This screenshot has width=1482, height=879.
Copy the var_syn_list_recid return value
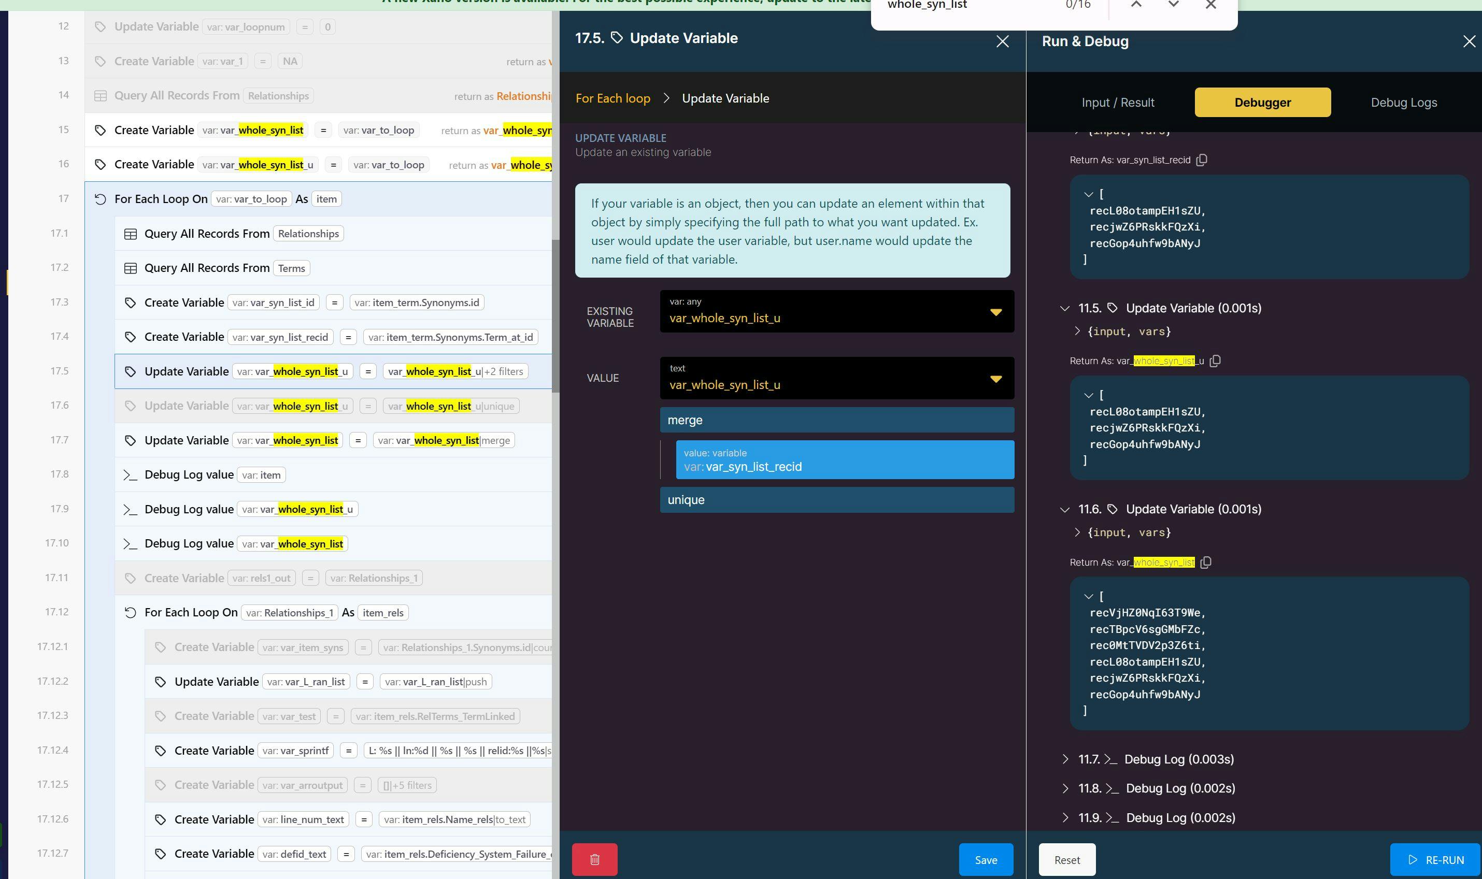click(x=1201, y=160)
